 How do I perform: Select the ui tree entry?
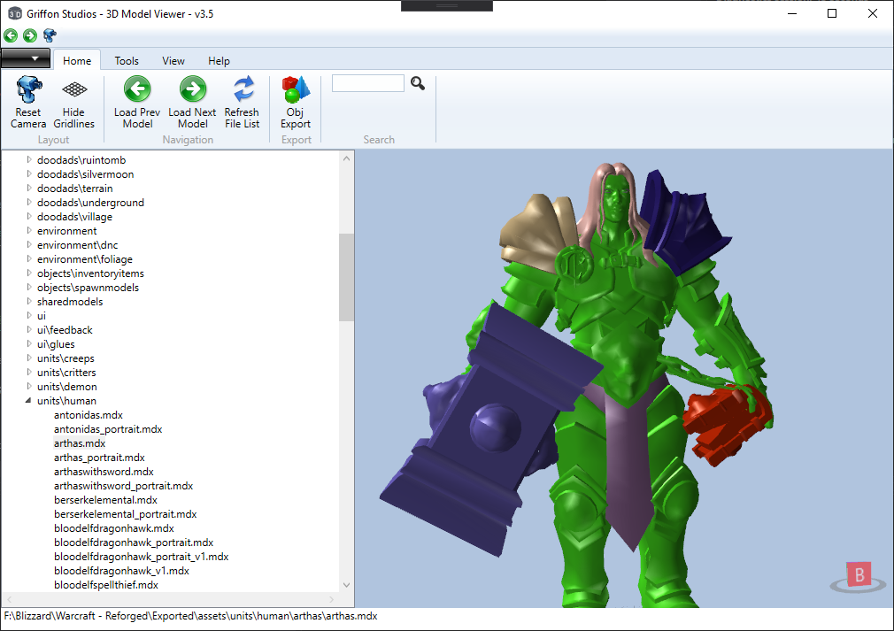42,316
